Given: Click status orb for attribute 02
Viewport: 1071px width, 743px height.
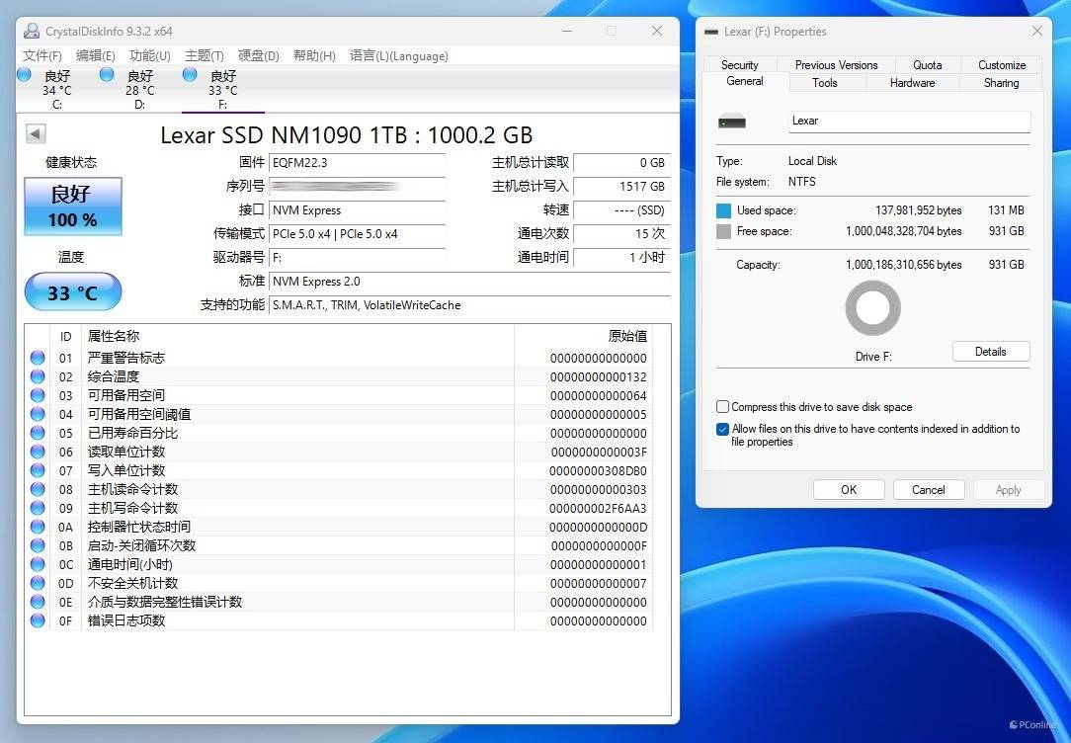Looking at the screenshot, I should coord(38,376).
